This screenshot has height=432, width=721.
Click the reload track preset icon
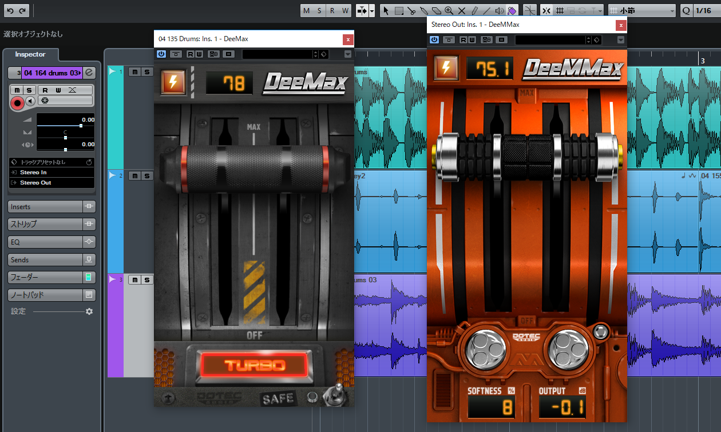(89, 162)
